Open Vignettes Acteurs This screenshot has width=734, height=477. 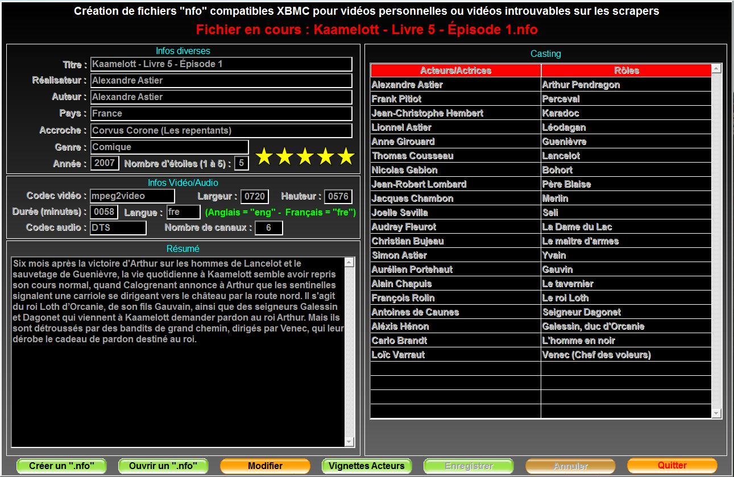(x=367, y=466)
